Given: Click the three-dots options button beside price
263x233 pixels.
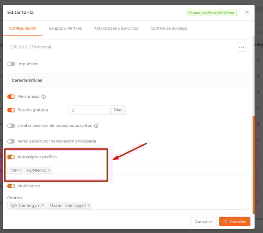Looking at the screenshot, I should coord(241,47).
